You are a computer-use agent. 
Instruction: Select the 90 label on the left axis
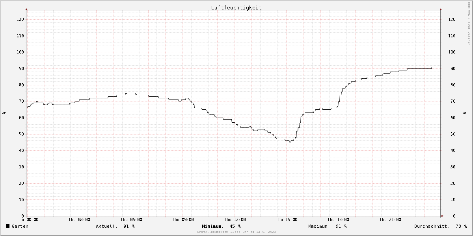[21, 68]
